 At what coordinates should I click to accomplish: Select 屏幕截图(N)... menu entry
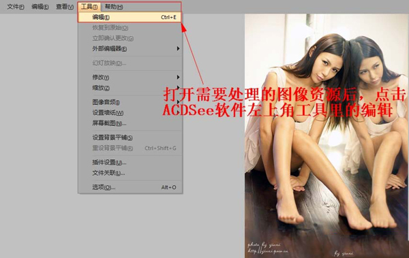pos(130,123)
